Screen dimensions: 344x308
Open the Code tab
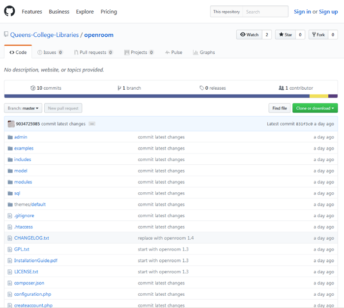click(x=18, y=52)
